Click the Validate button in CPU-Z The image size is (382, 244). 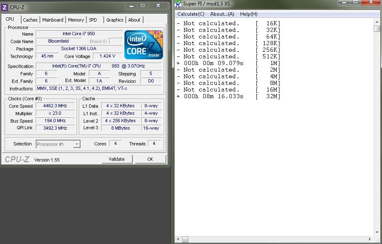coord(117,159)
